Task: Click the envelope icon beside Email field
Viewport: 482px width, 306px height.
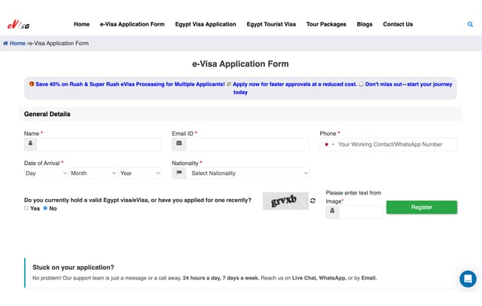Action: pyautogui.click(x=179, y=144)
